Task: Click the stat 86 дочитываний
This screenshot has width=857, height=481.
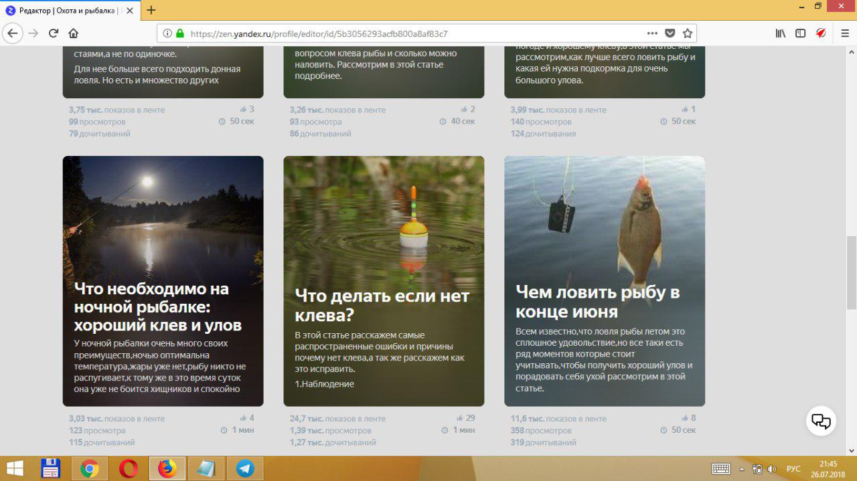Action: pos(321,134)
